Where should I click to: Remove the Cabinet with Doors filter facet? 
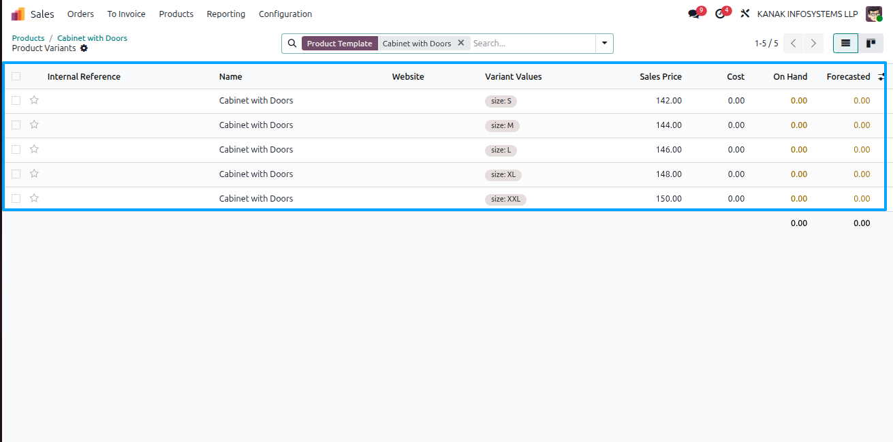pyautogui.click(x=460, y=43)
